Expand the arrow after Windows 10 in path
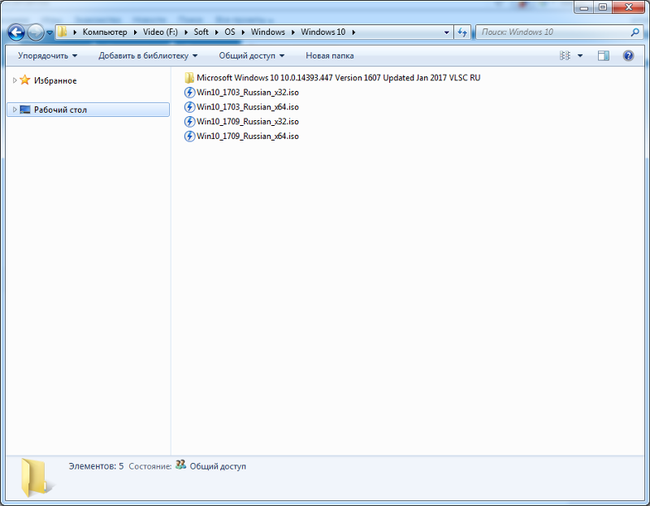This screenshot has height=506, width=650. click(353, 32)
